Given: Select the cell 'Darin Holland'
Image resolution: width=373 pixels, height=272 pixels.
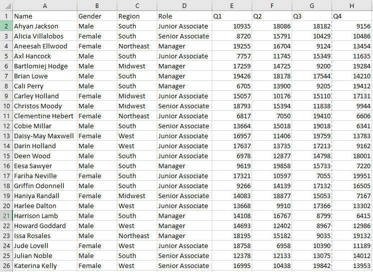Looking at the screenshot, I should 45,146.
